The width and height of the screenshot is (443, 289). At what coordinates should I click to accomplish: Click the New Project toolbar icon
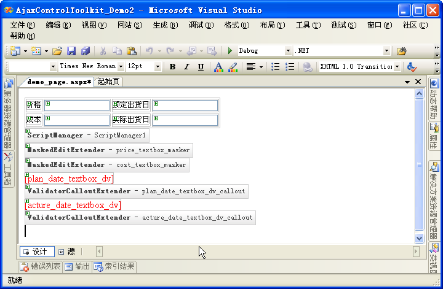(15, 51)
